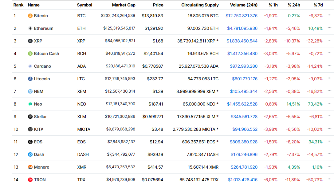The width and height of the screenshot is (334, 188).
Task: Click the NEM logo icon
Action: [30, 91]
